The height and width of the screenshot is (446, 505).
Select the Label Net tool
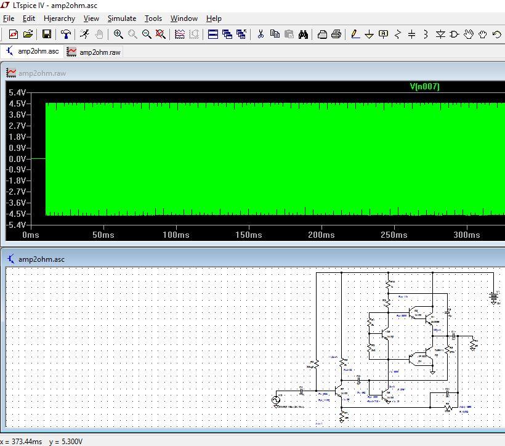tap(383, 34)
